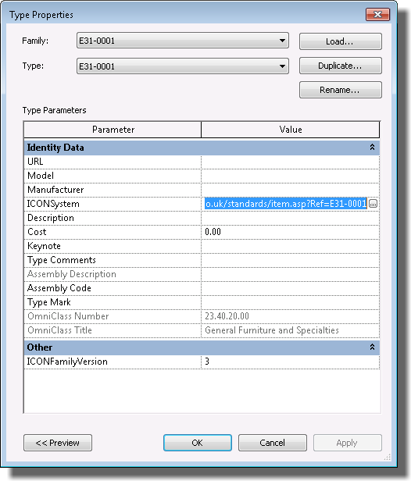Click the Parameter column header

113,130
